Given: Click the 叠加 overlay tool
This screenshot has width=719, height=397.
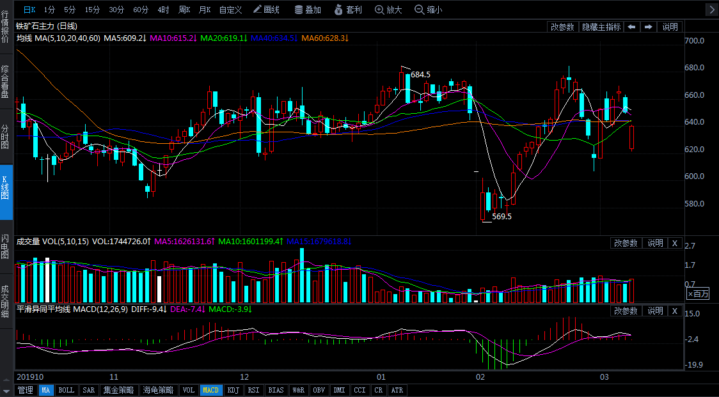Looking at the screenshot, I should (308, 10).
